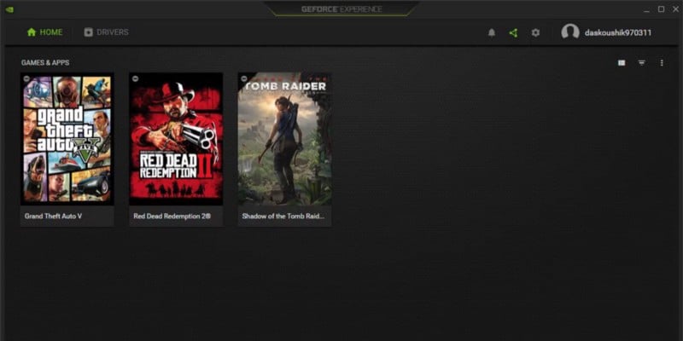683x341 pixels.
Task: Switch games to grid view layout icon
Action: [622, 63]
